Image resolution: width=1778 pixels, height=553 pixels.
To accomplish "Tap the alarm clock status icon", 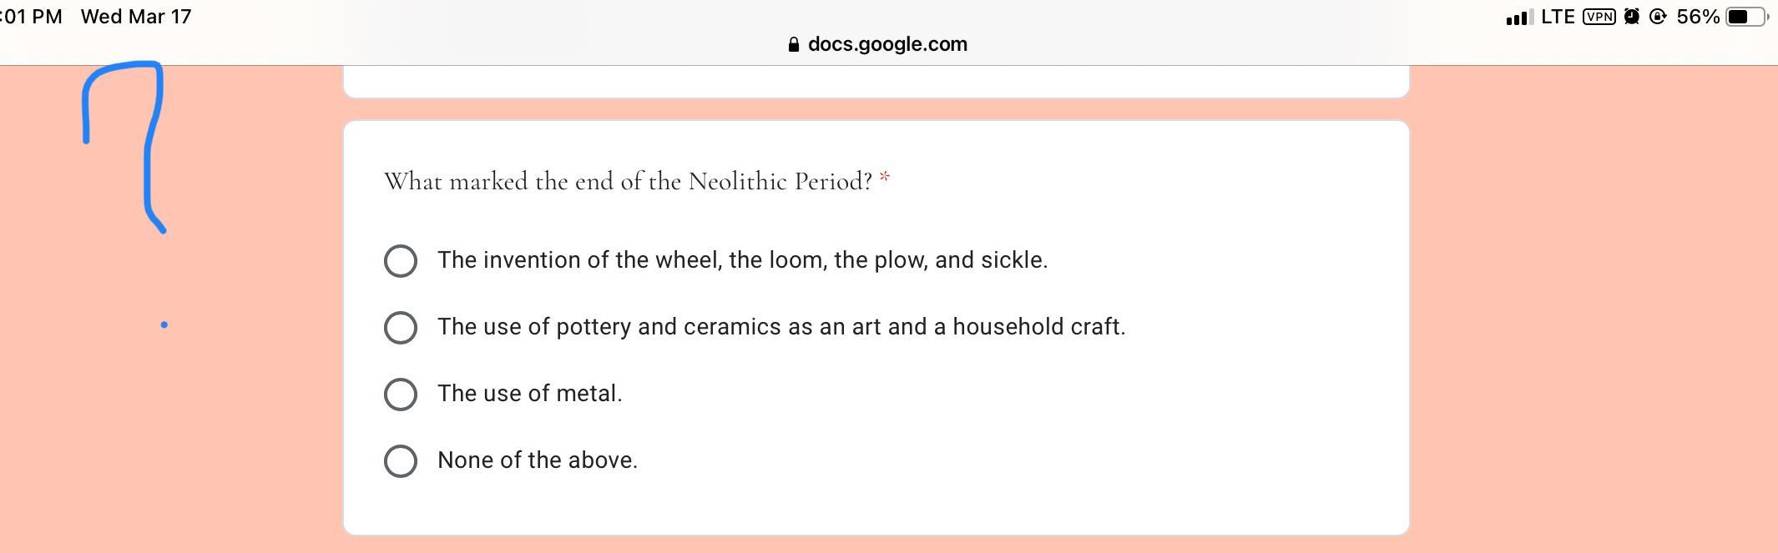I will (x=1632, y=17).
